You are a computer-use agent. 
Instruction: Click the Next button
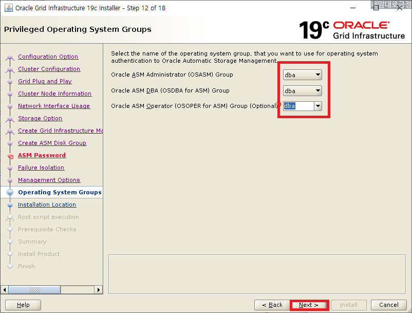[309, 305]
